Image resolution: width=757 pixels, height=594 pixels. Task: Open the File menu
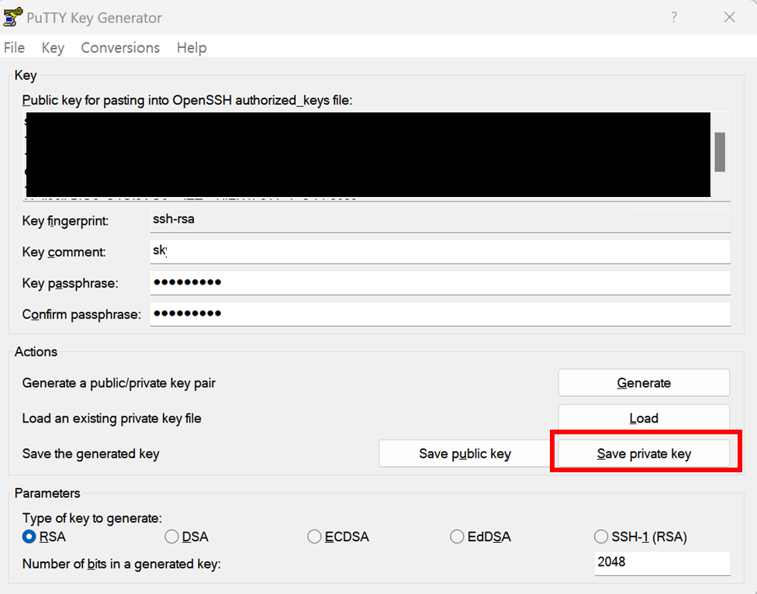coord(15,48)
